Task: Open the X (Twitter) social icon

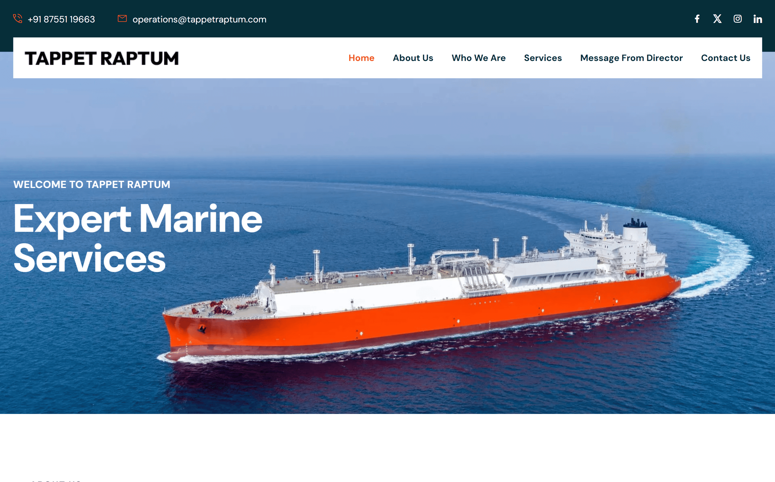Action: [717, 19]
